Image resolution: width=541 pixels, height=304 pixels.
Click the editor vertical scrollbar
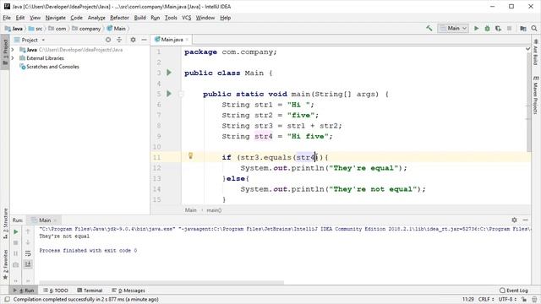point(528,103)
